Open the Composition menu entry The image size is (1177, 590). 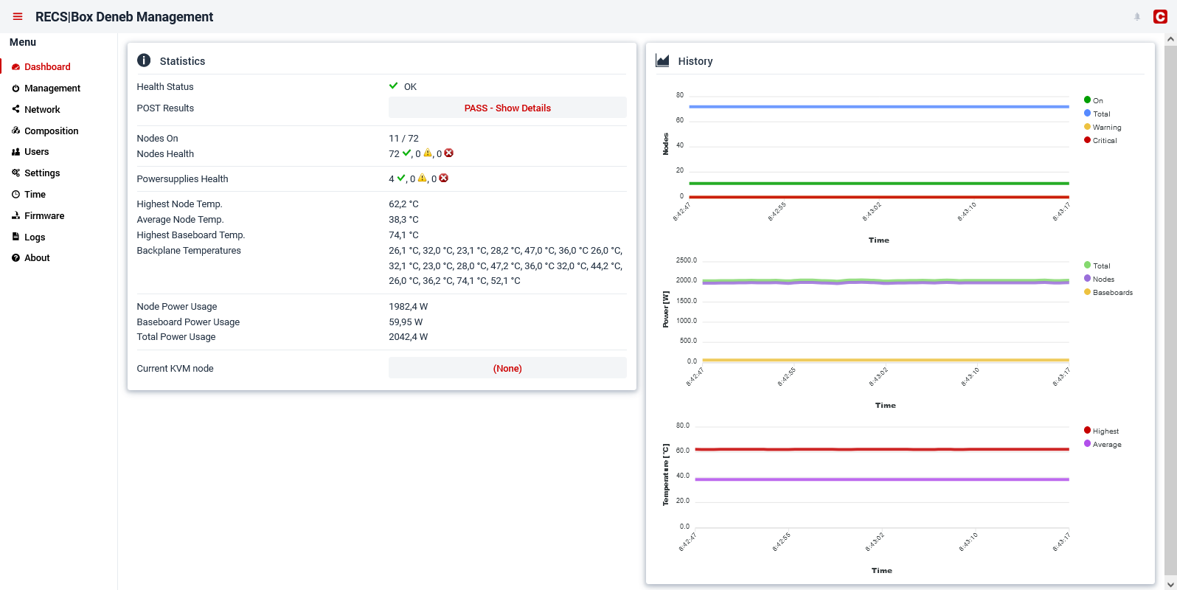(51, 131)
